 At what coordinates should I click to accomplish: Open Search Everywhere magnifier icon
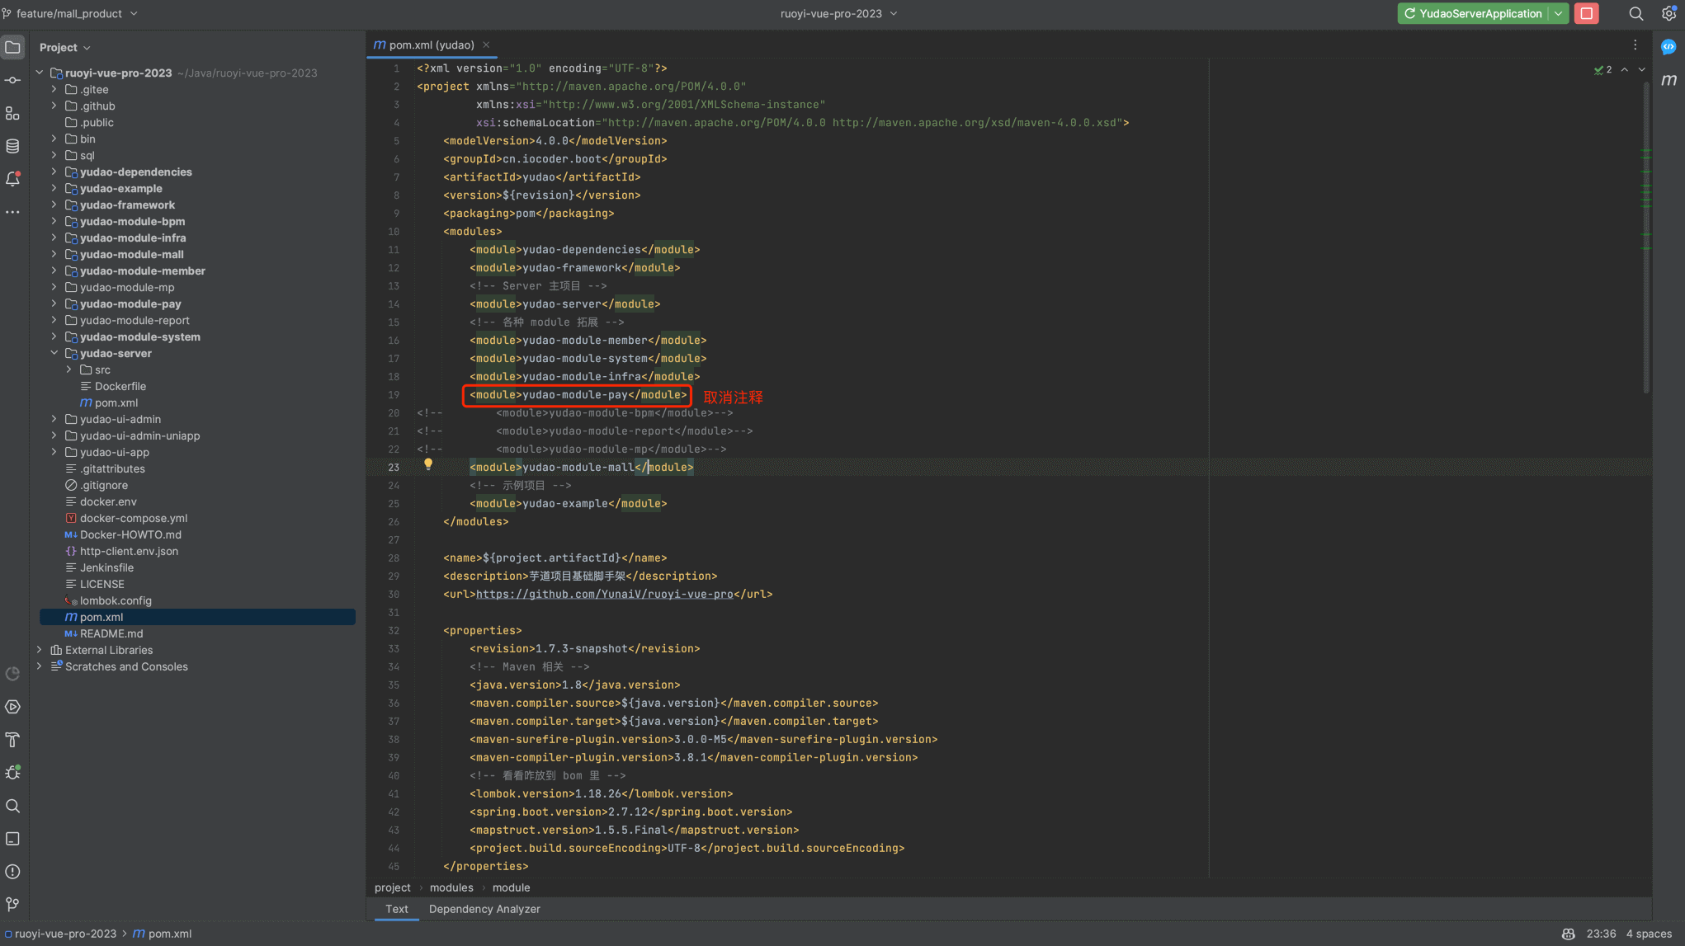tap(1635, 13)
